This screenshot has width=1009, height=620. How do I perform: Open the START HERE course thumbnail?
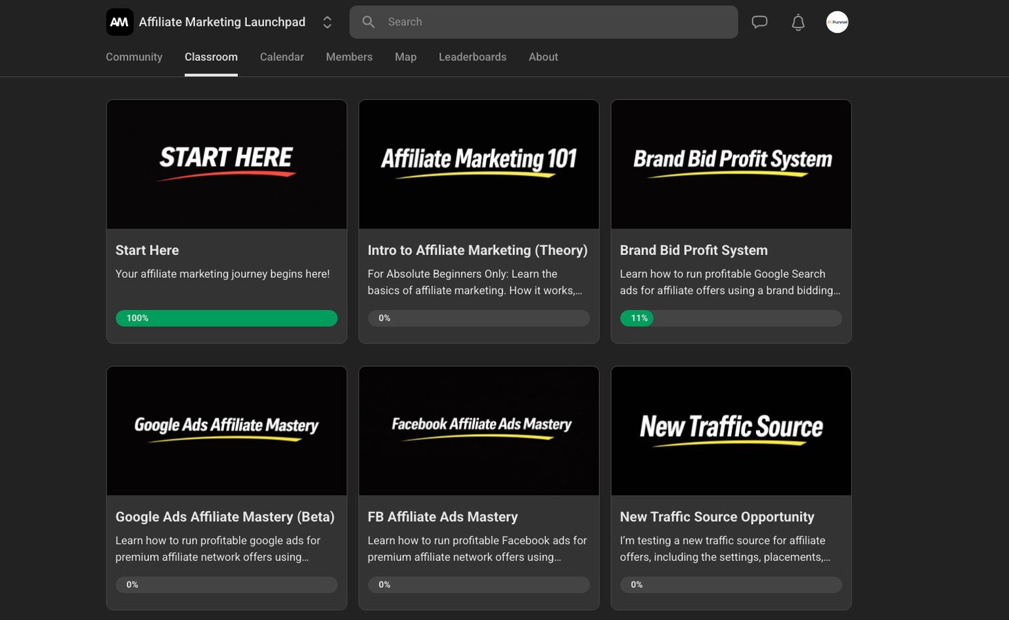[x=227, y=164]
